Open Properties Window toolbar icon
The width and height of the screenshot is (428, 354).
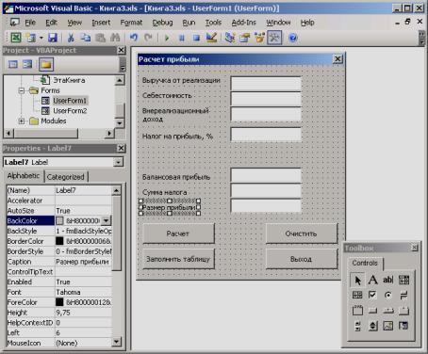[x=244, y=38]
